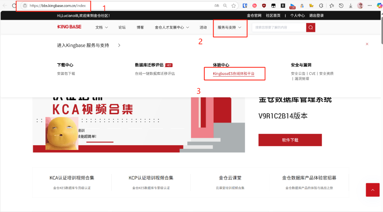
Task: Open 安全公告 link
Action: [x=298, y=73]
